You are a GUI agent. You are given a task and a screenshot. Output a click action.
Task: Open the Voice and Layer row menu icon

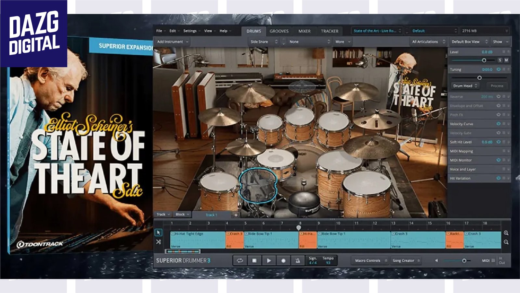pos(504,169)
